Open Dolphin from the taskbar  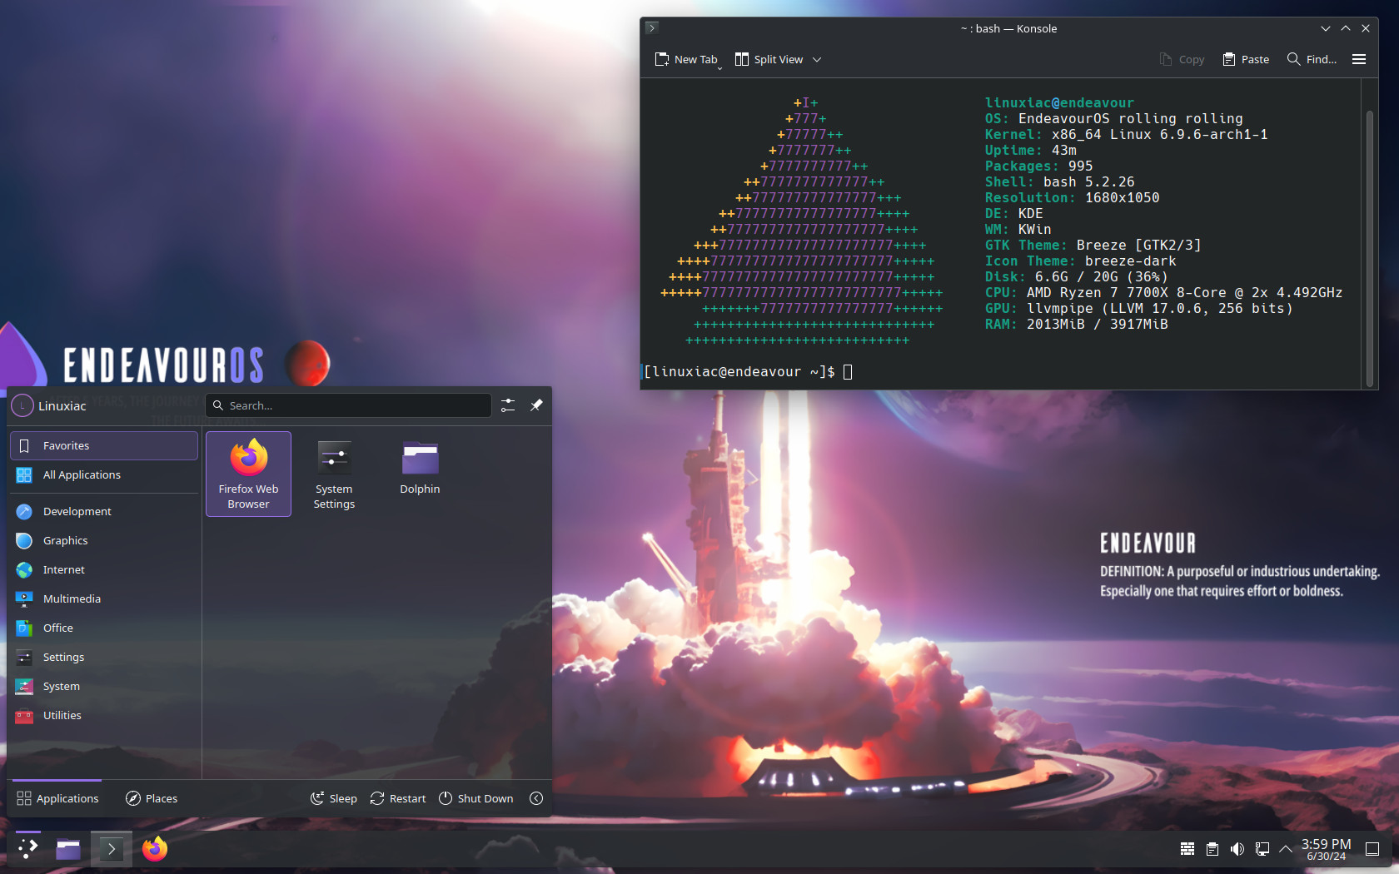point(68,849)
